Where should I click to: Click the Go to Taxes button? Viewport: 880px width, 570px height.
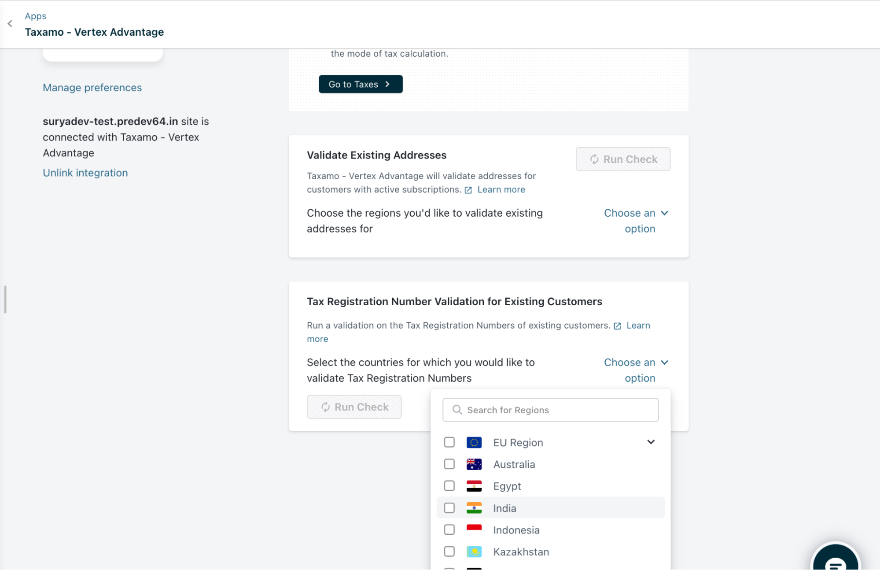[x=360, y=84]
